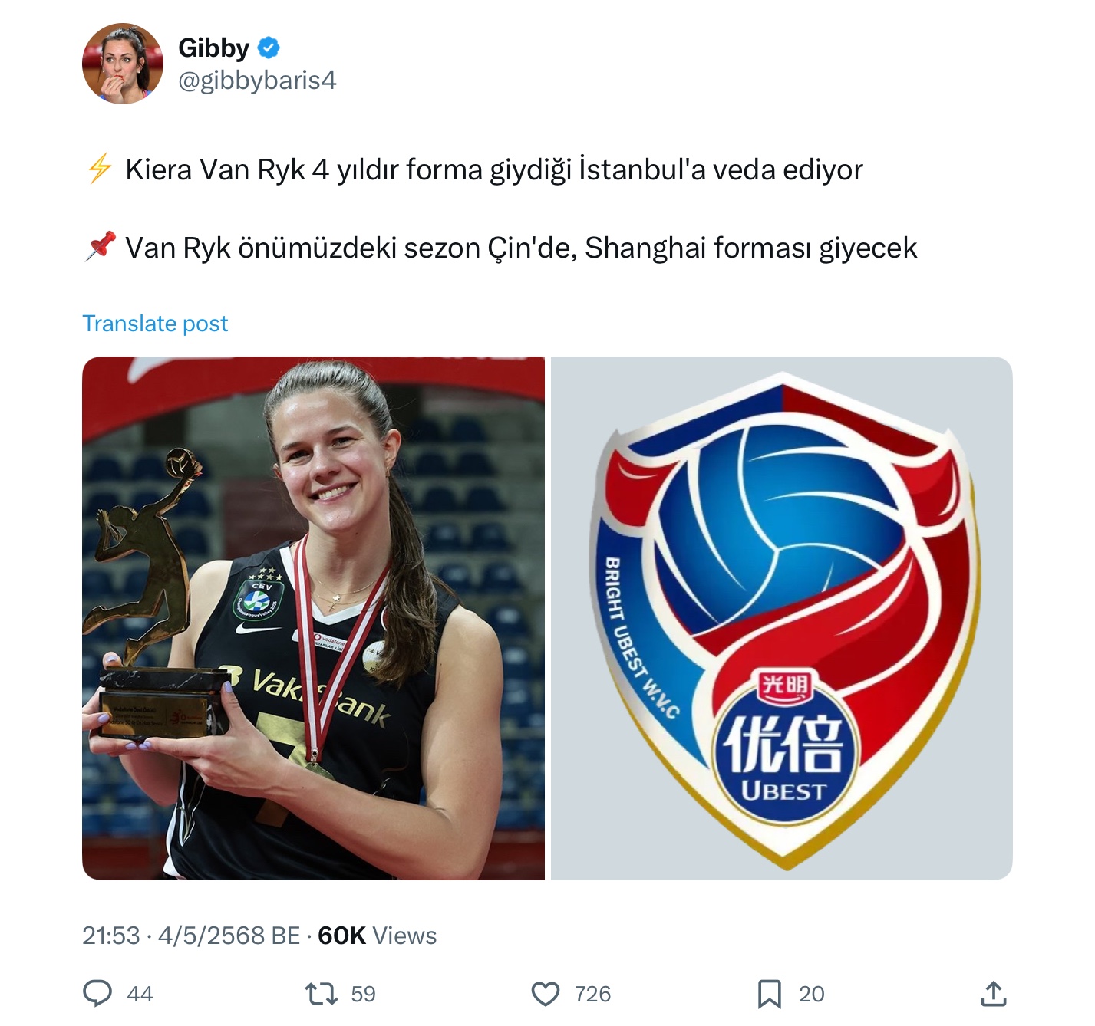Translate post into your language
The image size is (1095, 1026).
point(155,324)
